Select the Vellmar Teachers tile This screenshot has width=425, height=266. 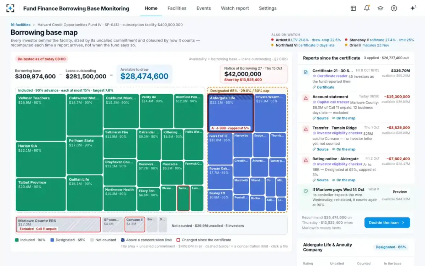click(x=41, y=117)
